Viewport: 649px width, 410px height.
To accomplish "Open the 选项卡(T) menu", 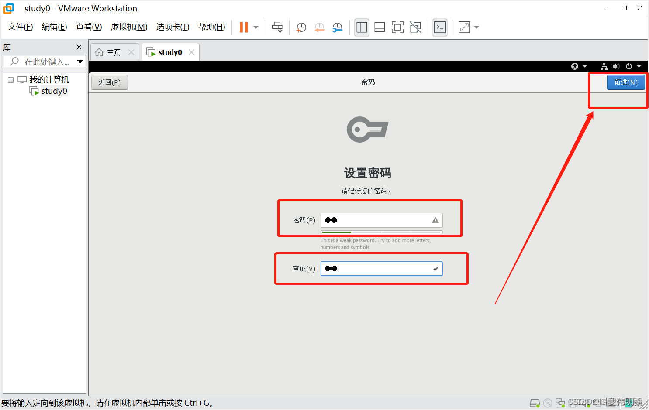I will (173, 27).
